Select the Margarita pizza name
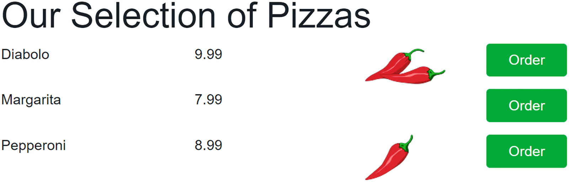This screenshot has height=182, width=569. click(31, 100)
